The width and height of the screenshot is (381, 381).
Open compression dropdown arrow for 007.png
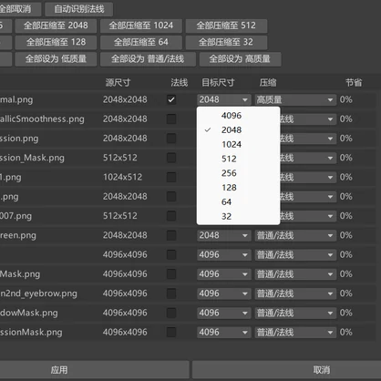(x=330, y=216)
